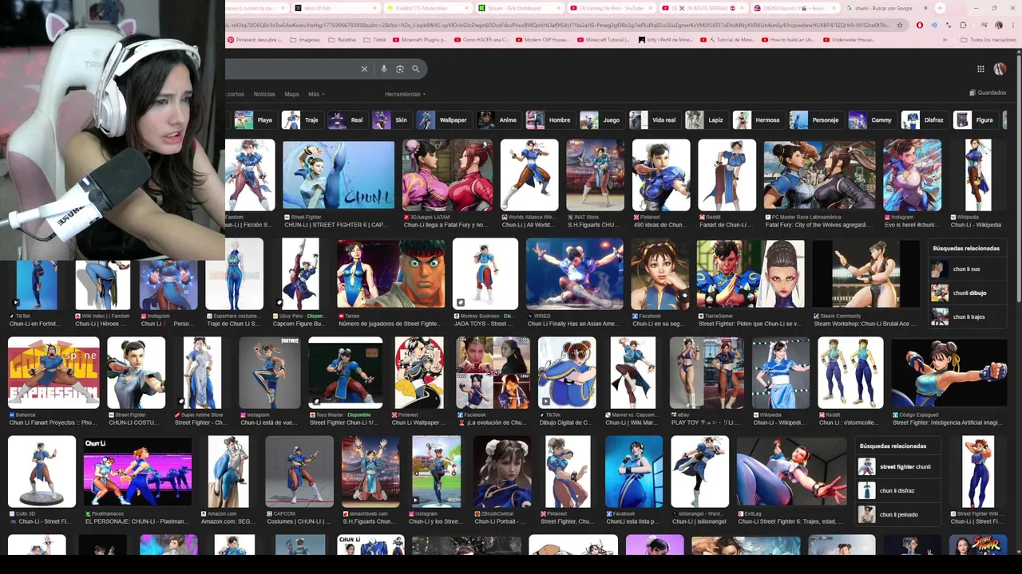
Task: Expand the Herramientas options
Action: pyautogui.click(x=405, y=94)
